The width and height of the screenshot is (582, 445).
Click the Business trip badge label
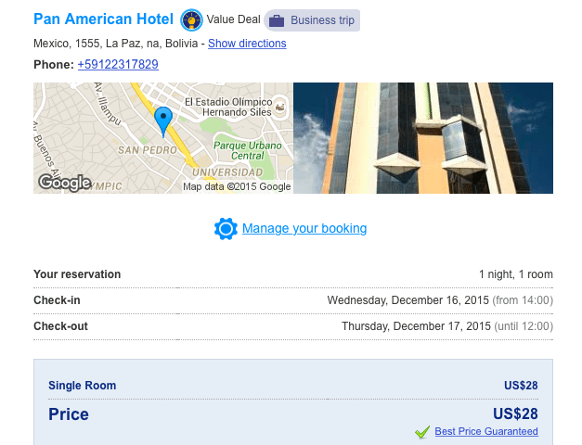point(322,20)
